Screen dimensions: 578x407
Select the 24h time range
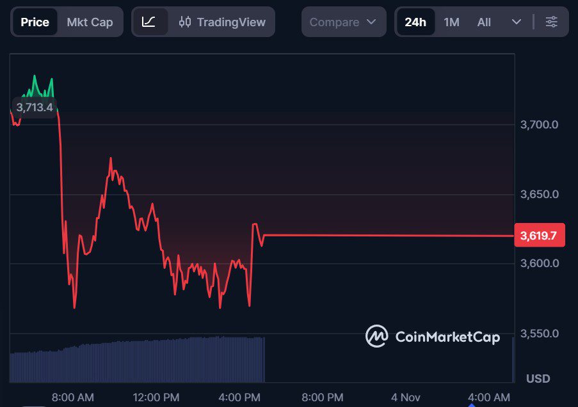415,22
